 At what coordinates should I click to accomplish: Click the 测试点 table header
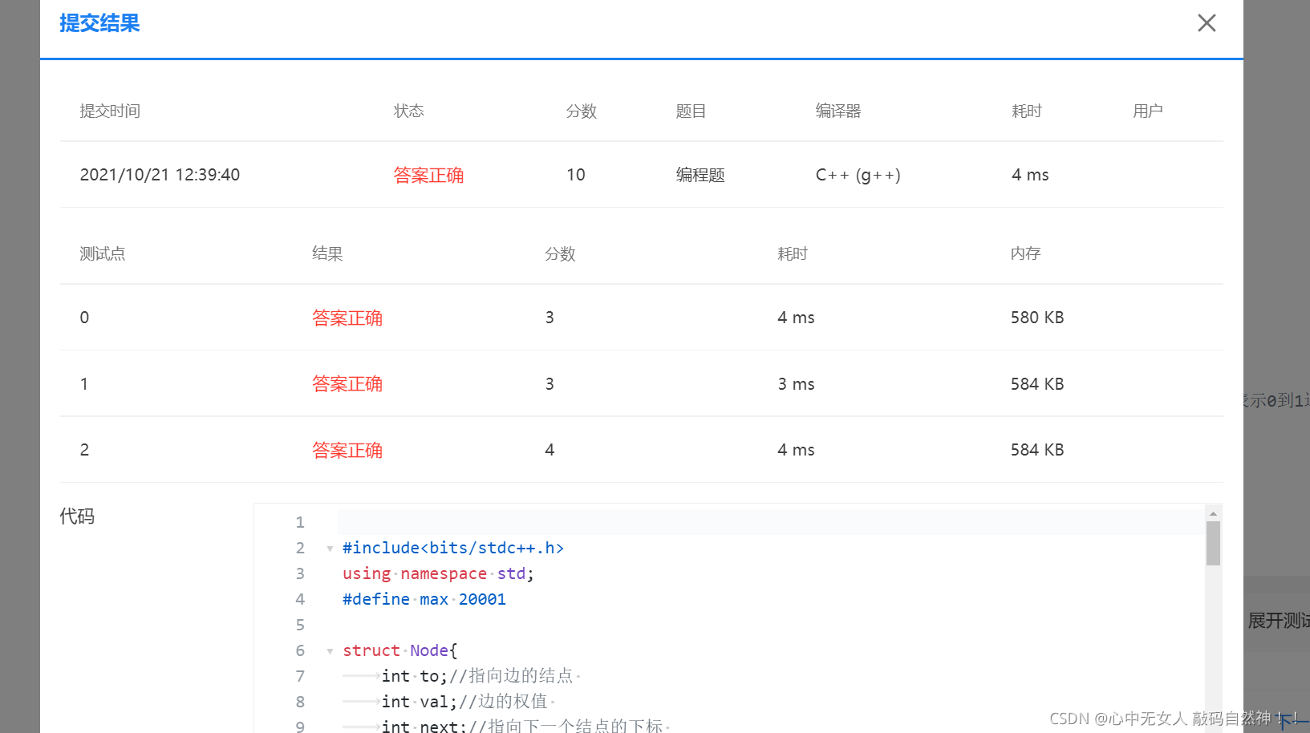(x=103, y=253)
